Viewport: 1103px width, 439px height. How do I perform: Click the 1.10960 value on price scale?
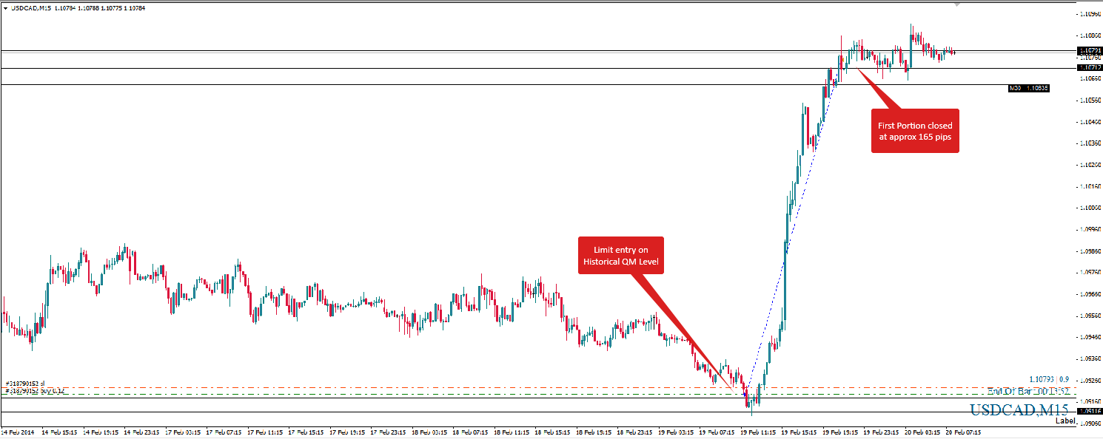click(1088, 14)
